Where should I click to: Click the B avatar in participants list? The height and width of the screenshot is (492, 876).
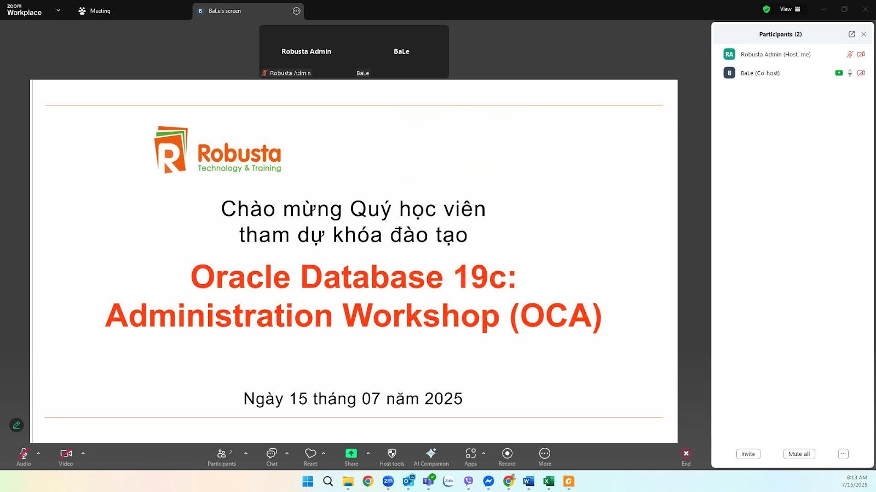pyautogui.click(x=729, y=73)
